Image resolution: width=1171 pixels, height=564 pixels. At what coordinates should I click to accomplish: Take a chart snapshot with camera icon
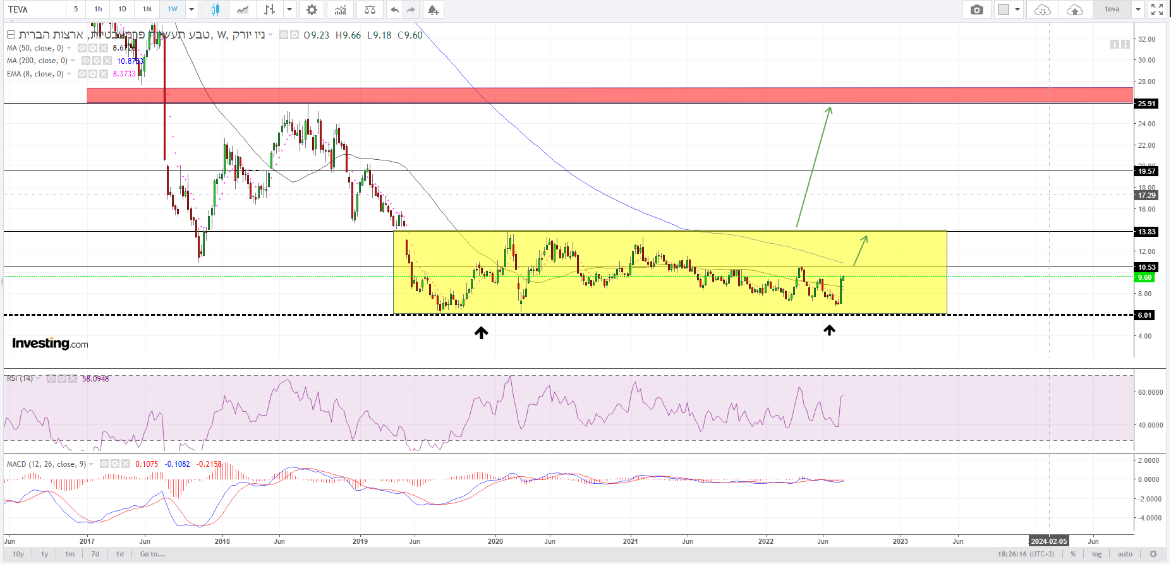pyautogui.click(x=977, y=9)
